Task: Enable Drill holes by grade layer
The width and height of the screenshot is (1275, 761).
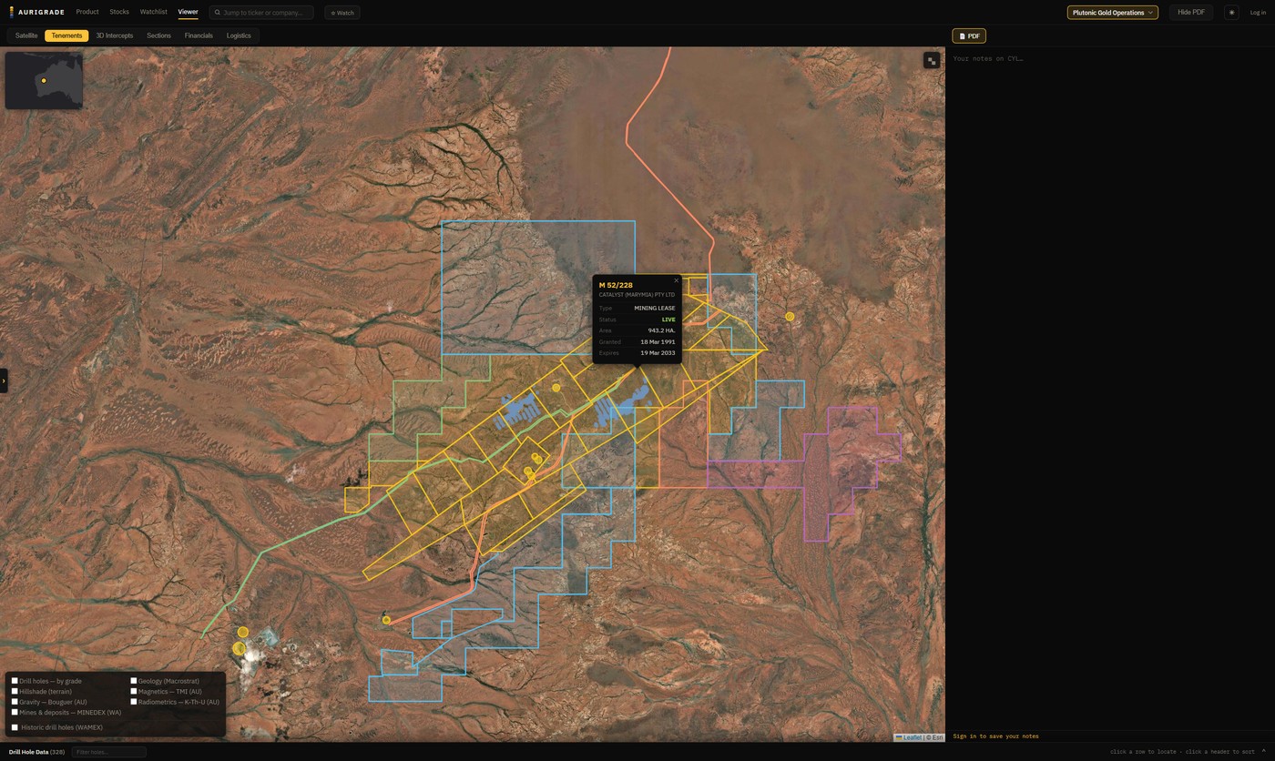Action: 15,681
